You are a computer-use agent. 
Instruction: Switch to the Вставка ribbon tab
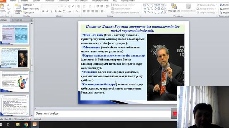(24, 1)
